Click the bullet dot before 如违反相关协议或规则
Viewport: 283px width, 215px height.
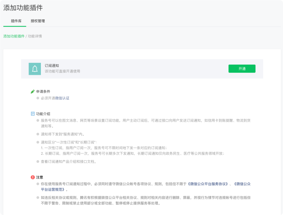click(38, 197)
